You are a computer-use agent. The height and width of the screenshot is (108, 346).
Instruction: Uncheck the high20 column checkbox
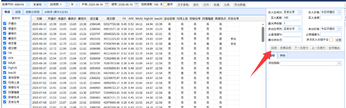click(x=5, y=67)
